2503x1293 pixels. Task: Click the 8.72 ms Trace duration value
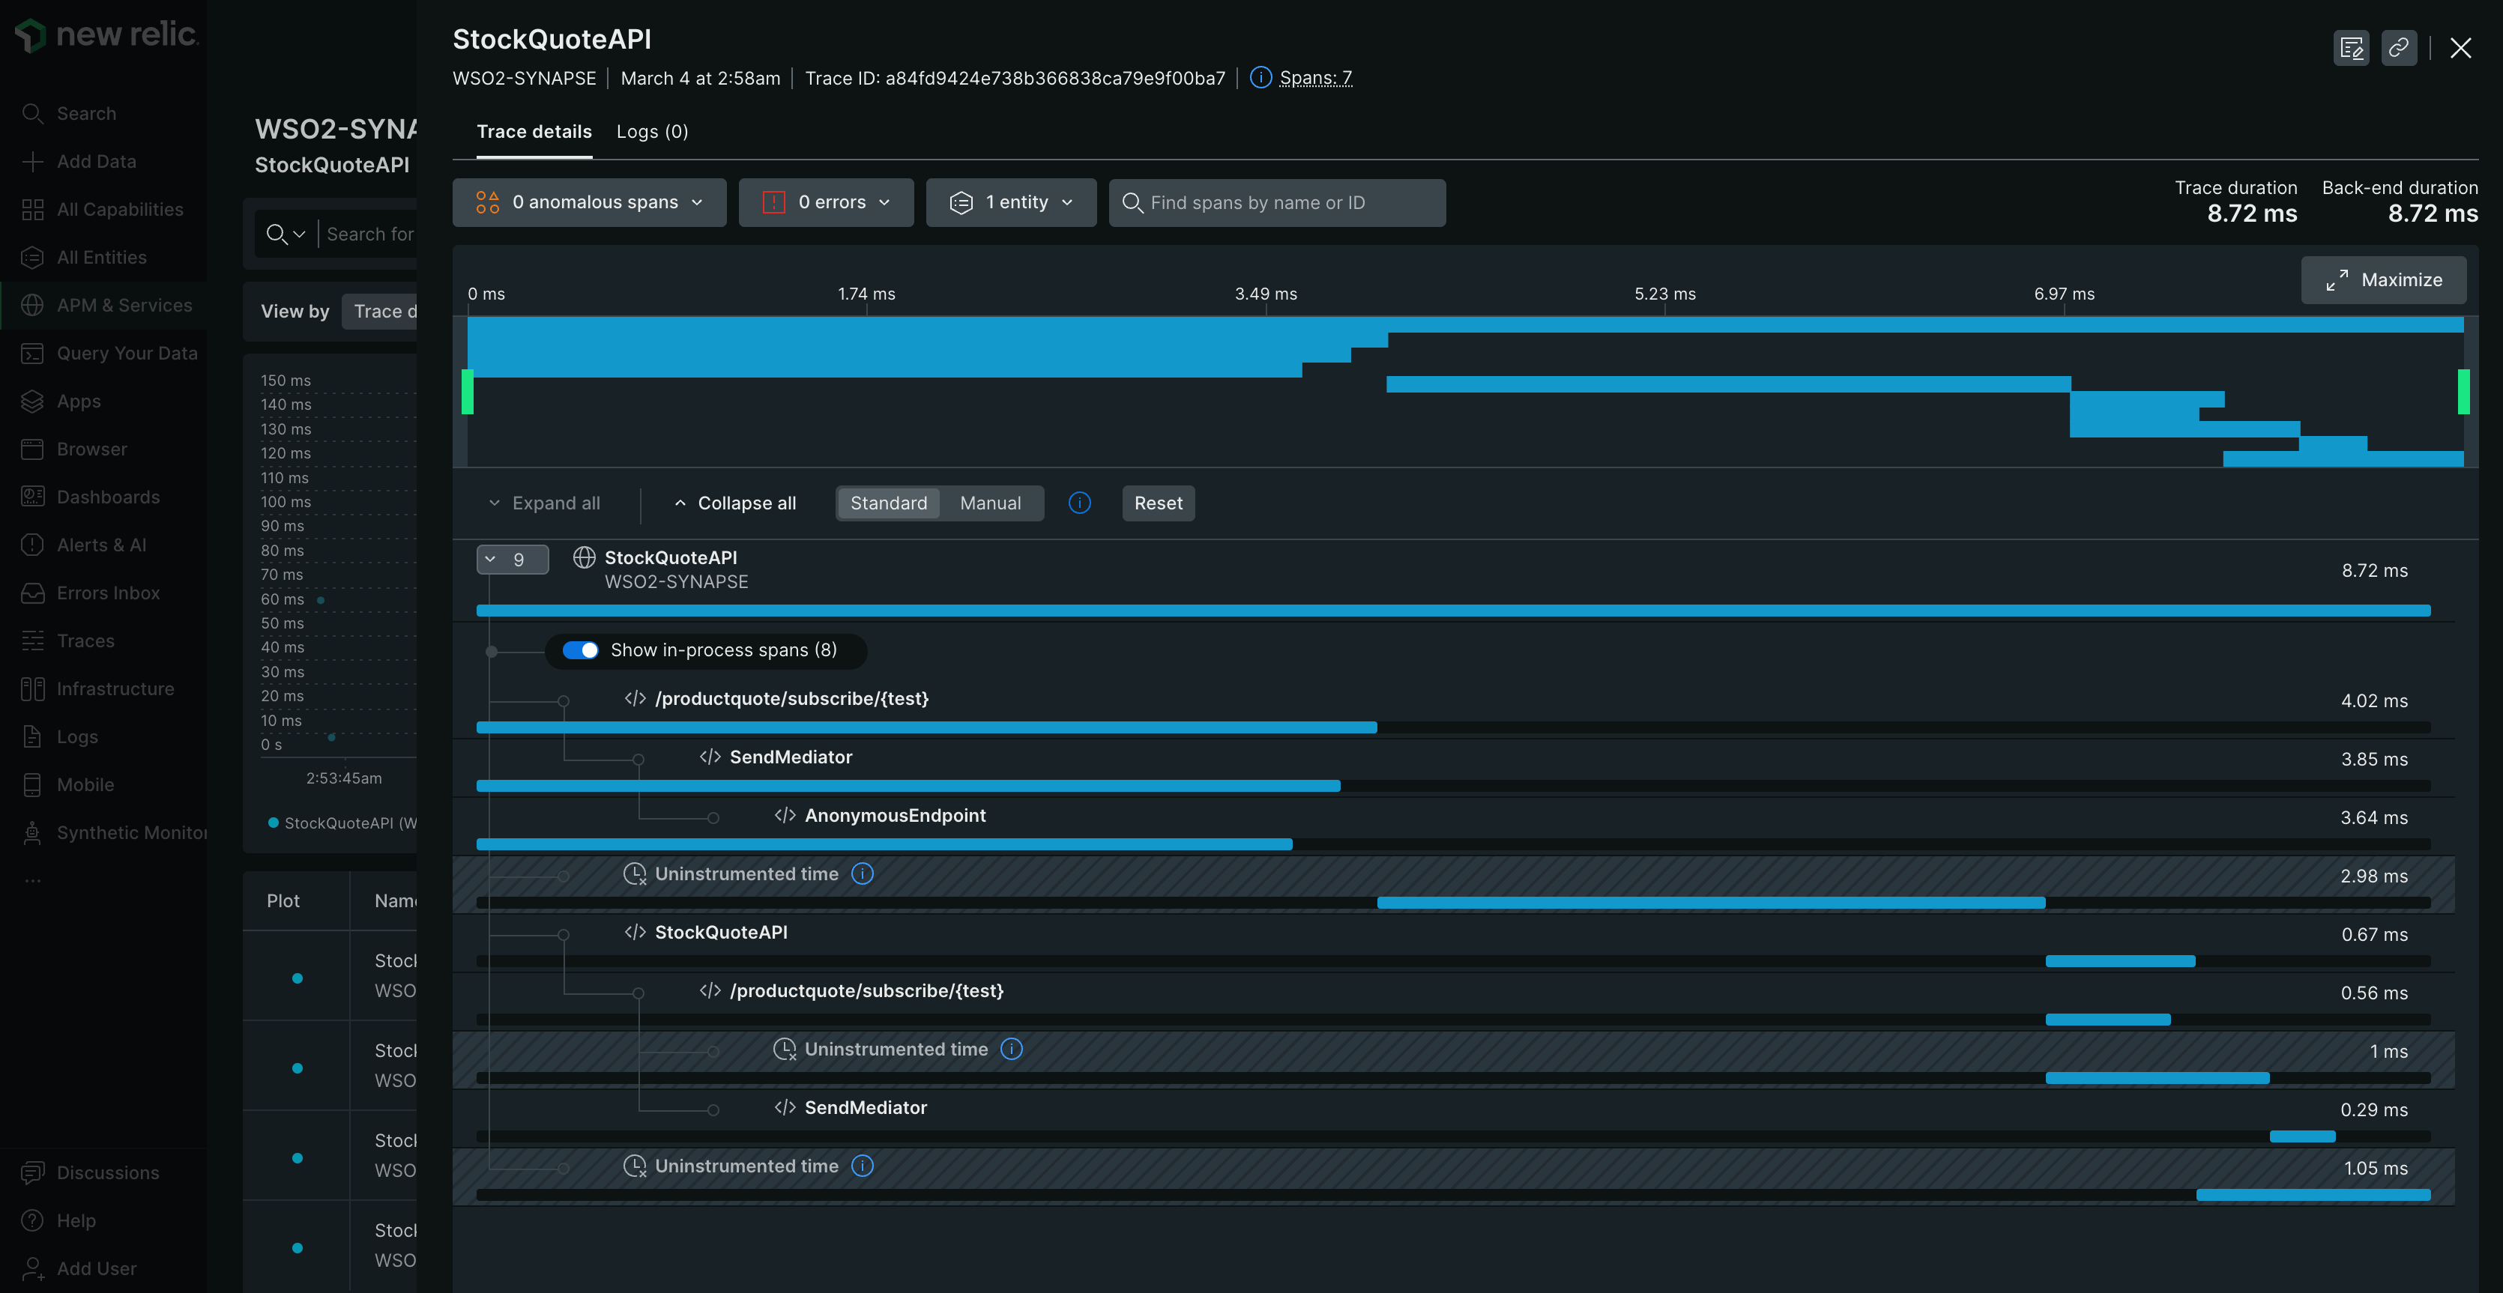2251,214
